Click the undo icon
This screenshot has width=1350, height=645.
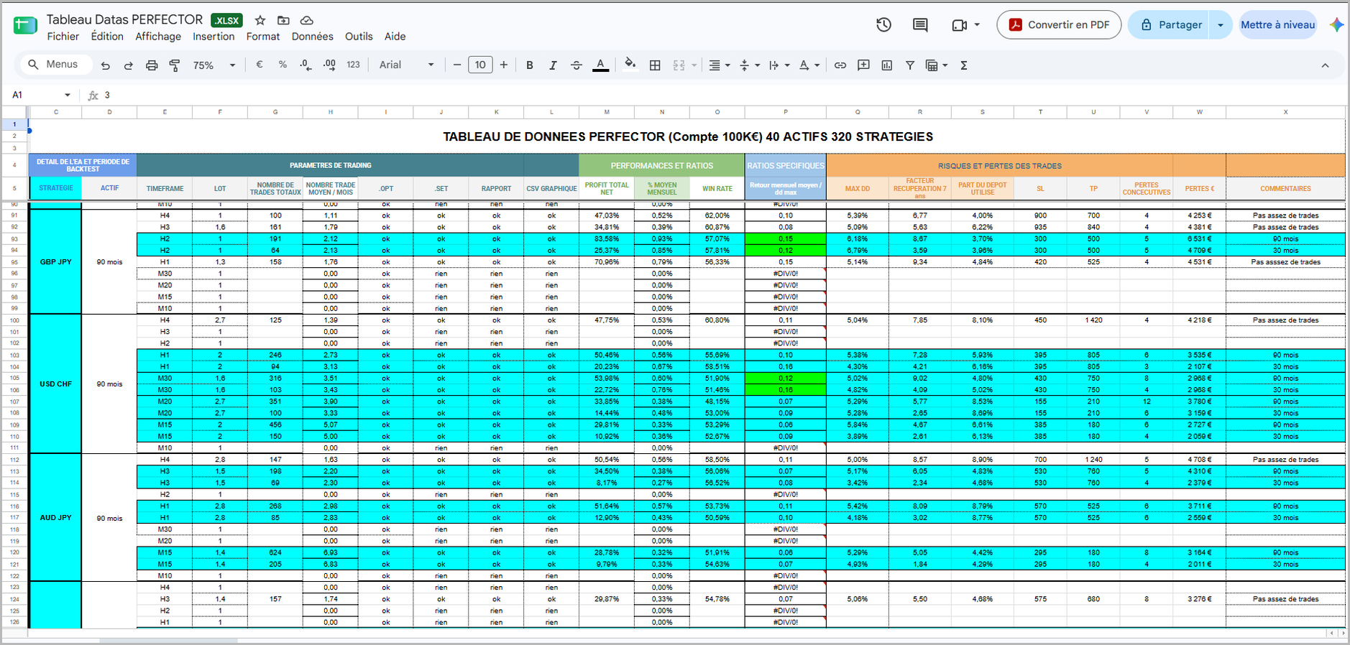[106, 65]
